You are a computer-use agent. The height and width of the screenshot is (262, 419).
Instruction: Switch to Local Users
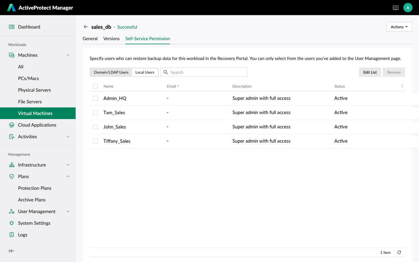pos(145,72)
